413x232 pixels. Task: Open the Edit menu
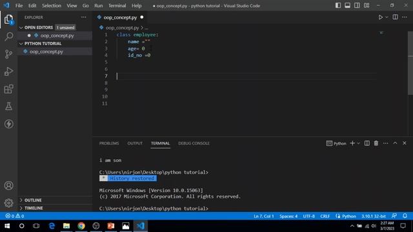tap(32, 6)
